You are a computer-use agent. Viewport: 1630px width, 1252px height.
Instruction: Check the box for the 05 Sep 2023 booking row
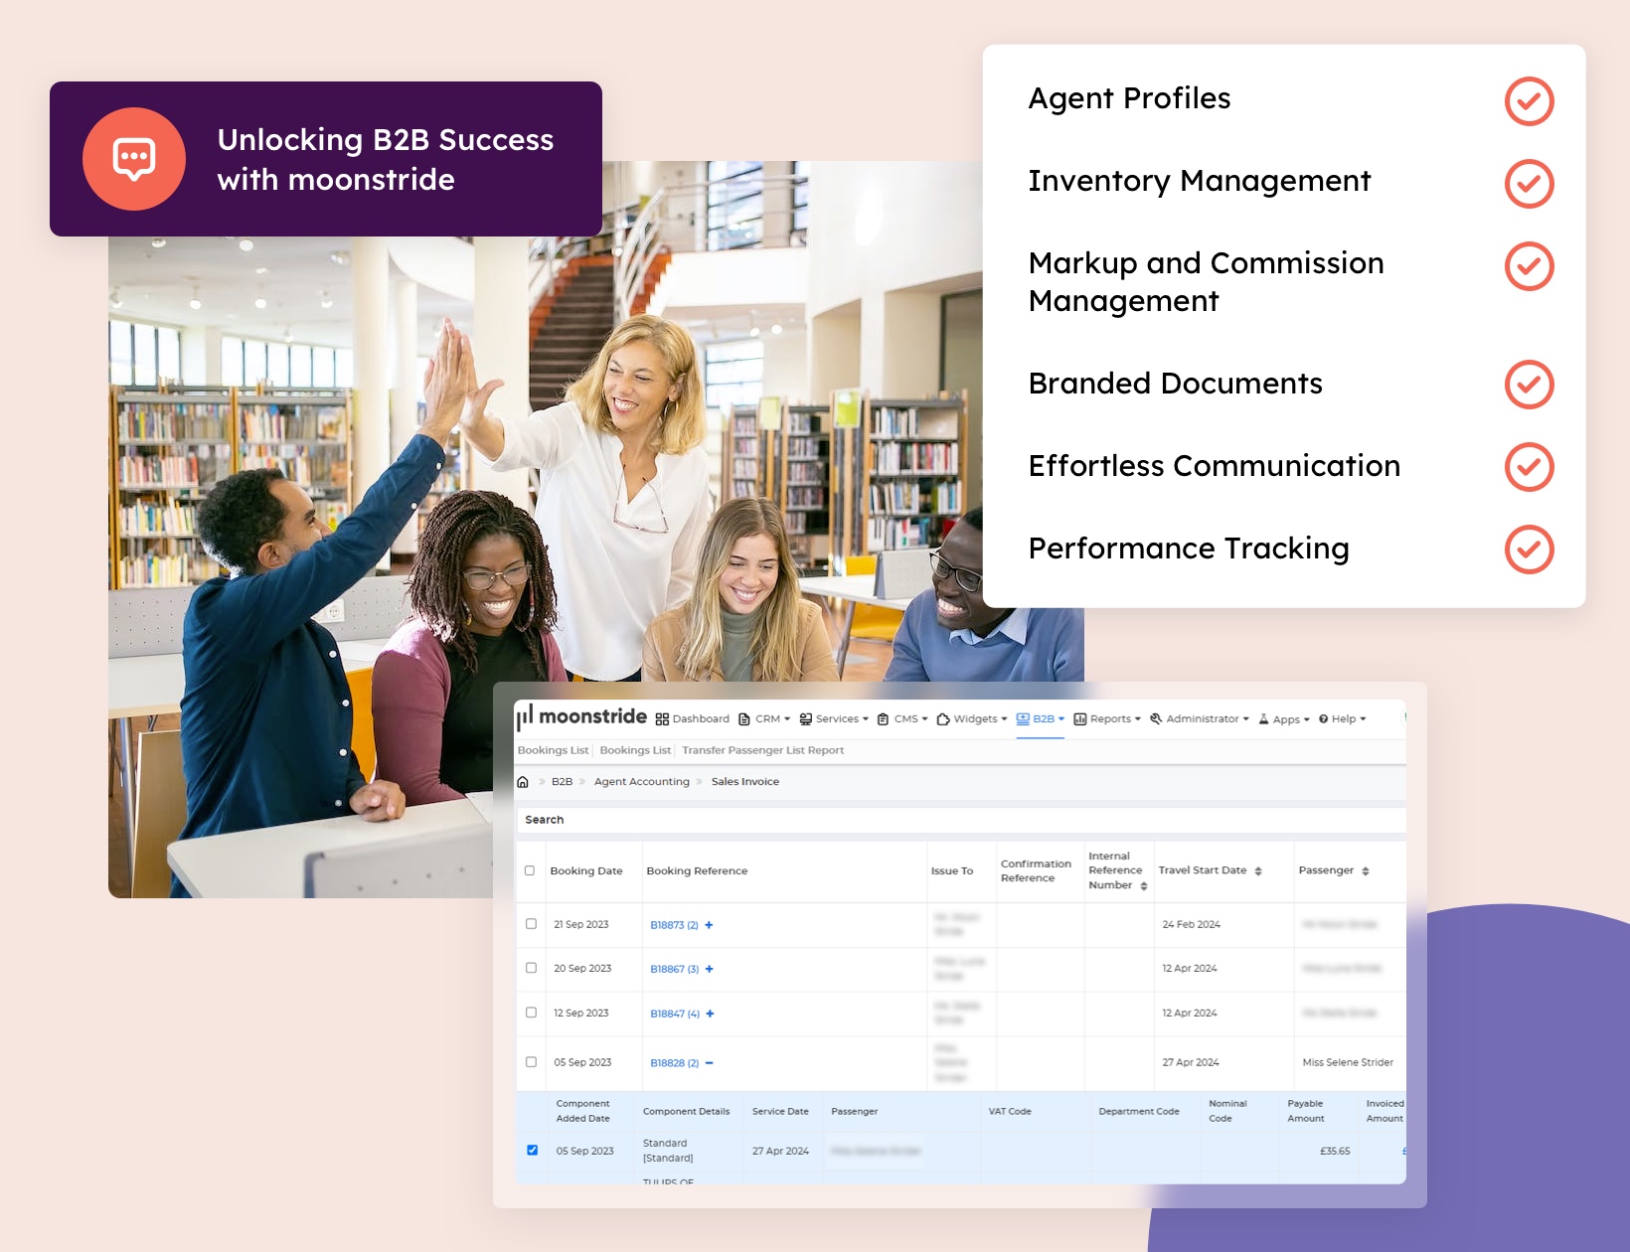click(531, 1062)
